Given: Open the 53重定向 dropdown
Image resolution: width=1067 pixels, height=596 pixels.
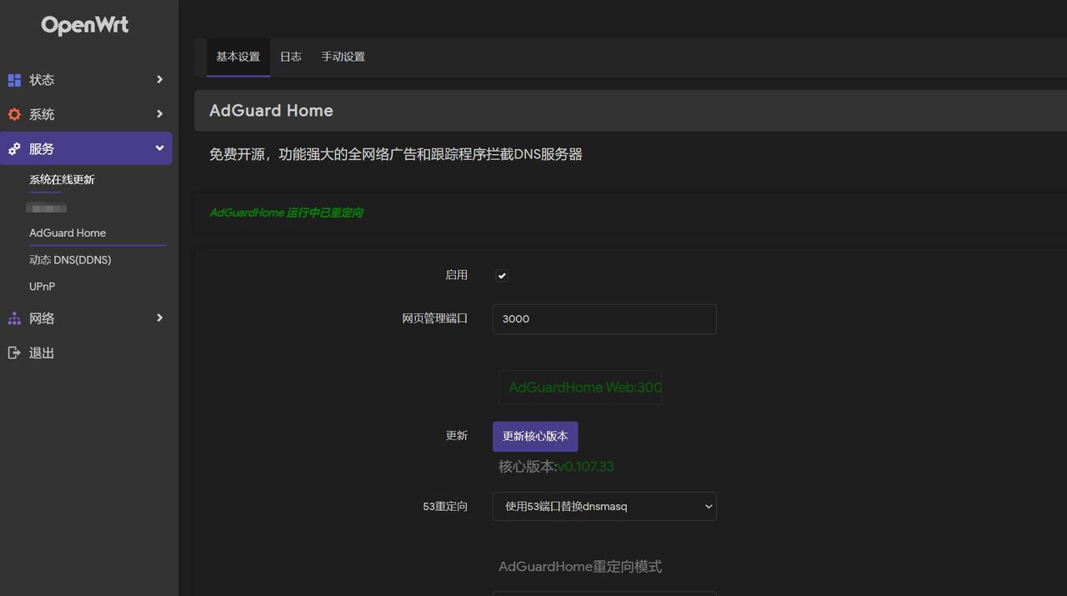Looking at the screenshot, I should click(604, 506).
